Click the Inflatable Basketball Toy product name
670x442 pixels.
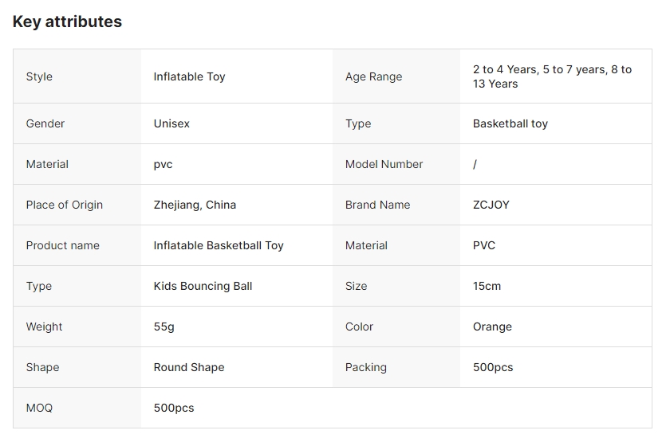point(219,245)
